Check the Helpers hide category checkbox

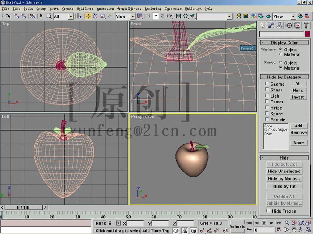pyautogui.click(x=266, y=107)
